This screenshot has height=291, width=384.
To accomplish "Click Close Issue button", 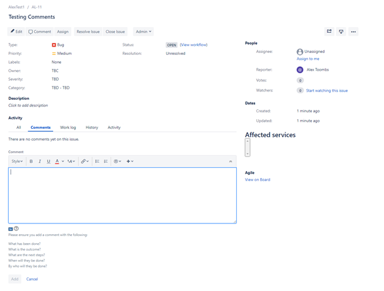I will click(115, 32).
